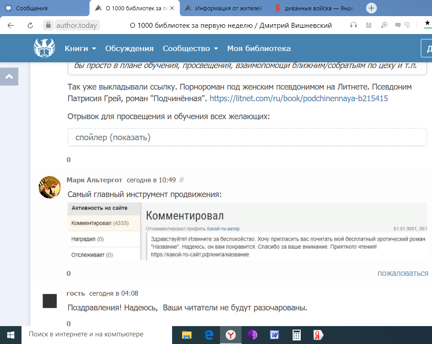Viewport: 432px width, 344px height.
Task: Open Марк Альтергот's avatar picture
Action: pyautogui.click(x=50, y=187)
